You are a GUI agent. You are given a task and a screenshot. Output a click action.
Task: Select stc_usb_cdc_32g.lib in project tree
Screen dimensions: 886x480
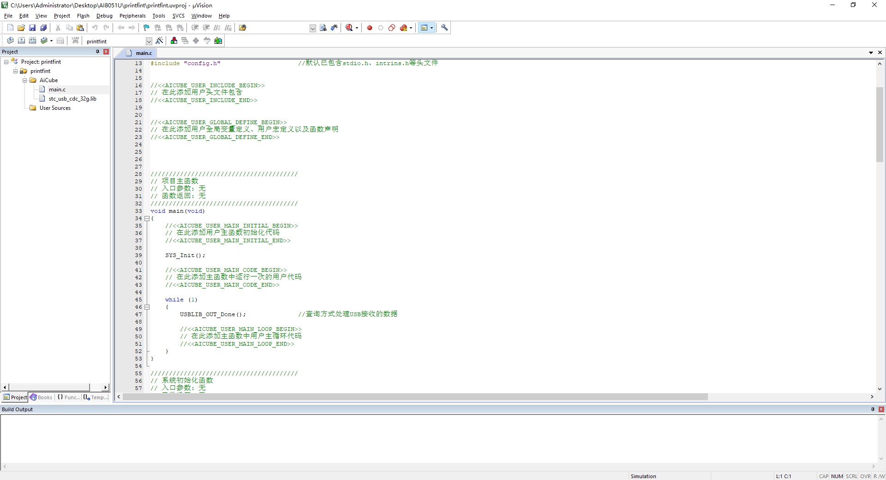click(x=72, y=99)
